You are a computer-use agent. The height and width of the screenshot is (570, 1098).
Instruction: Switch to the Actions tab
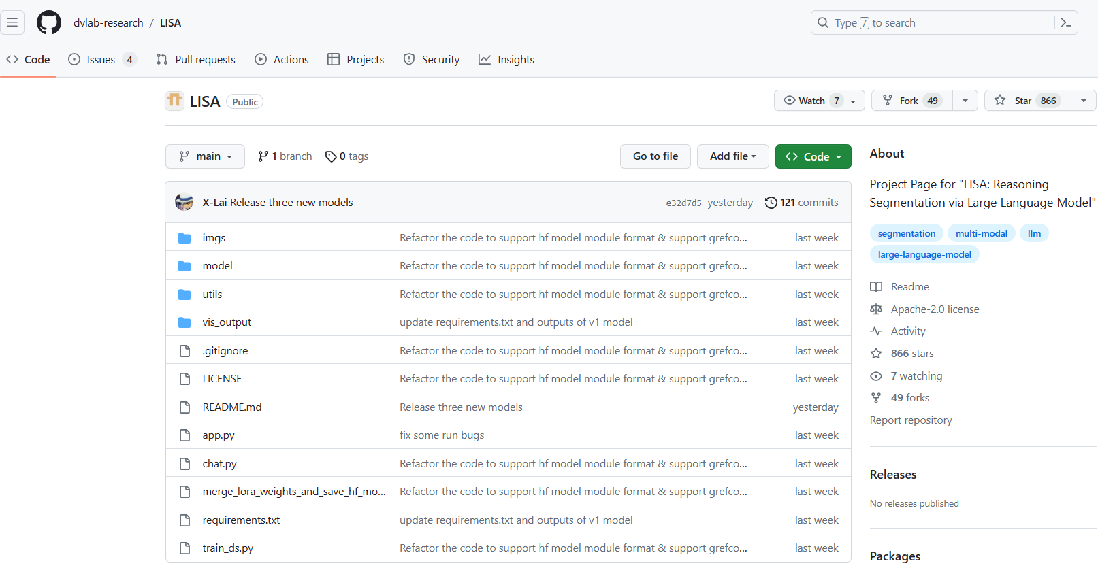point(282,60)
